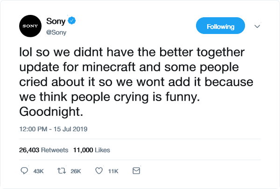Toggle the Following button
The width and height of the screenshot is (280, 189).
pyautogui.click(x=220, y=26)
